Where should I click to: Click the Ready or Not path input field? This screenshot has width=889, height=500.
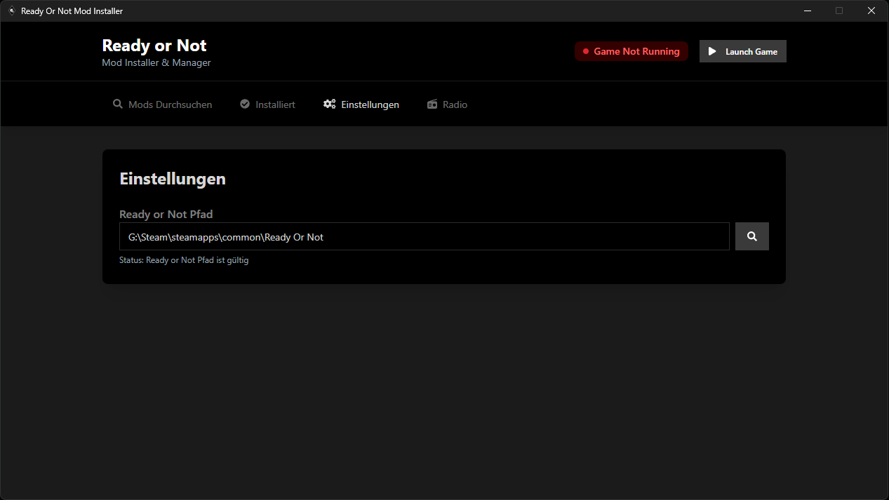click(425, 236)
